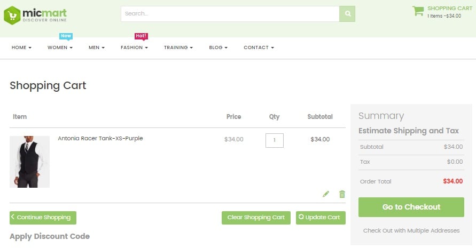Image resolution: width=476 pixels, height=248 pixels.
Task: Open the Blog menu
Action: point(219,47)
